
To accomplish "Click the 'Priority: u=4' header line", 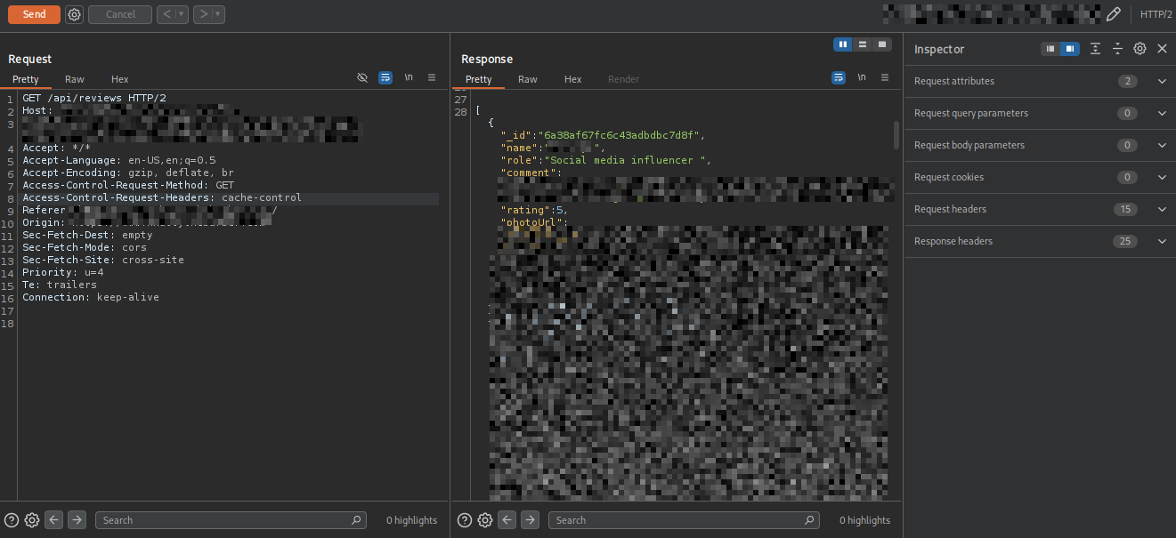I will [63, 272].
